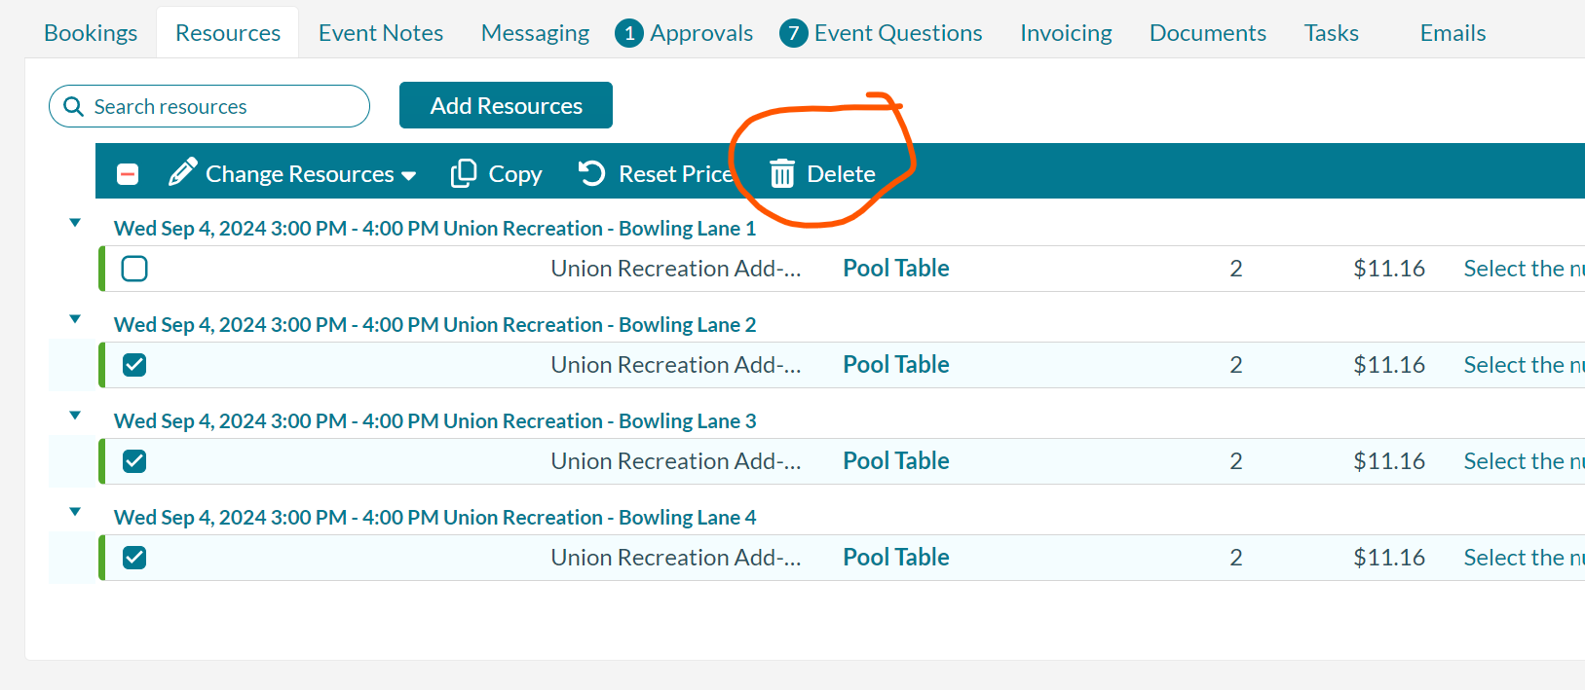
Task: Click 'Select the nu' link in Lane 1 row
Action: point(1524,269)
